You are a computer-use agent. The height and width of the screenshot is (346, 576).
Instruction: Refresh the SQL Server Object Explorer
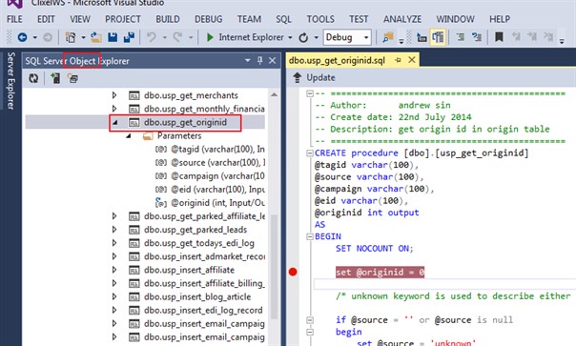33,78
